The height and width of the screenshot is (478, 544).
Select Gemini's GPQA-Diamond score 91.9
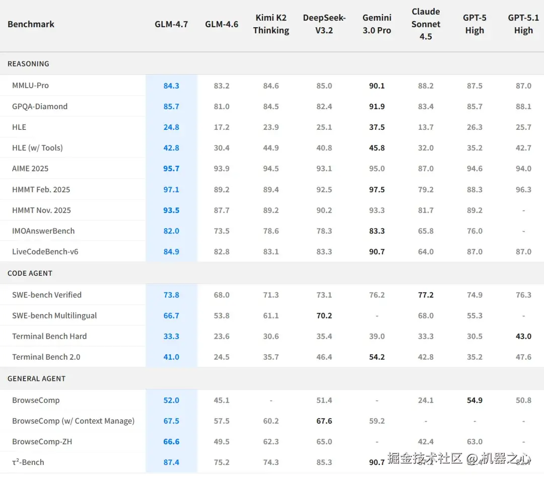pyautogui.click(x=377, y=106)
